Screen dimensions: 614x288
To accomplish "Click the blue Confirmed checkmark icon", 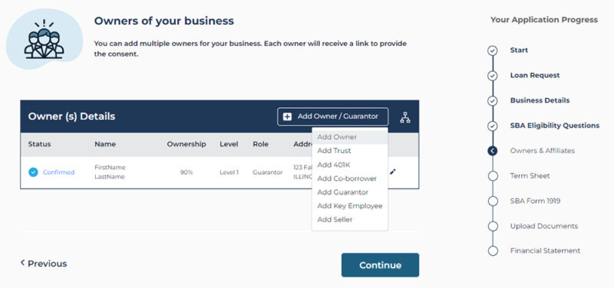I will (x=33, y=172).
